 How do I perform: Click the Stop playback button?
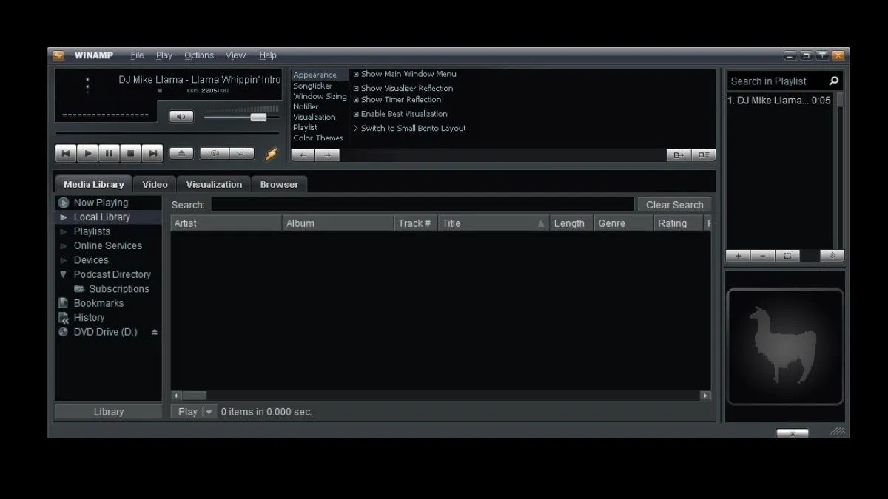(x=130, y=153)
